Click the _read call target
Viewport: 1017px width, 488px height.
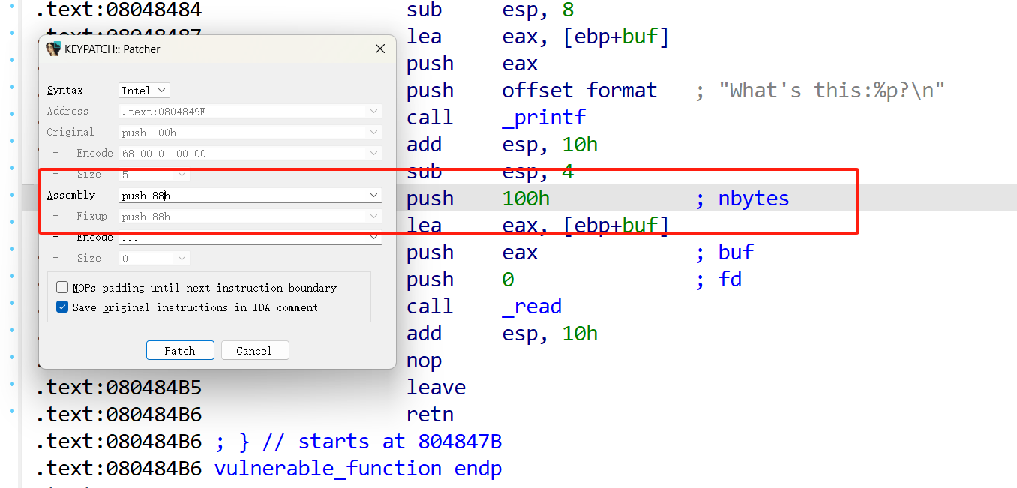(x=532, y=307)
